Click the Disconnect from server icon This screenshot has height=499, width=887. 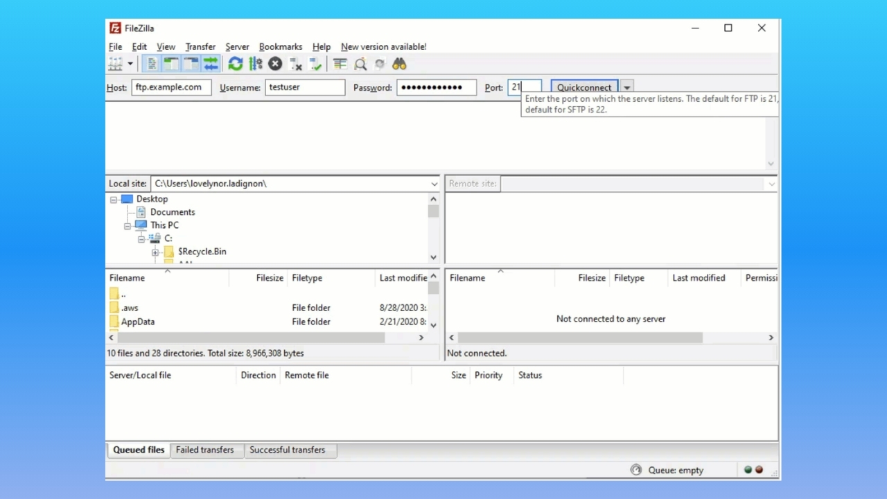296,64
